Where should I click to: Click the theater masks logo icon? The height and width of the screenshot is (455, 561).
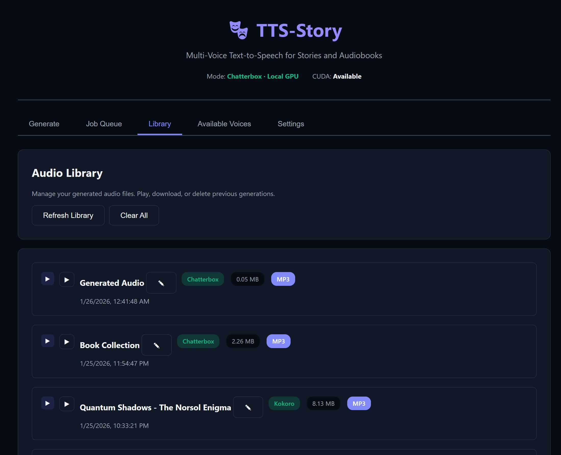tap(239, 30)
